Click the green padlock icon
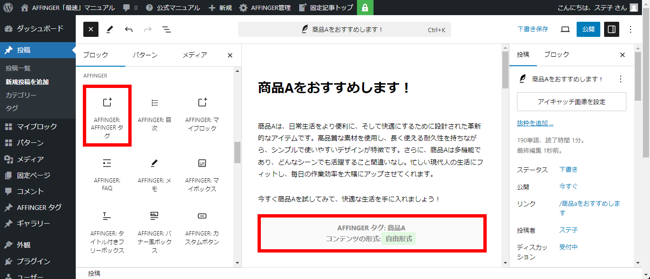Screen dimensions: 650x279 pos(365,8)
